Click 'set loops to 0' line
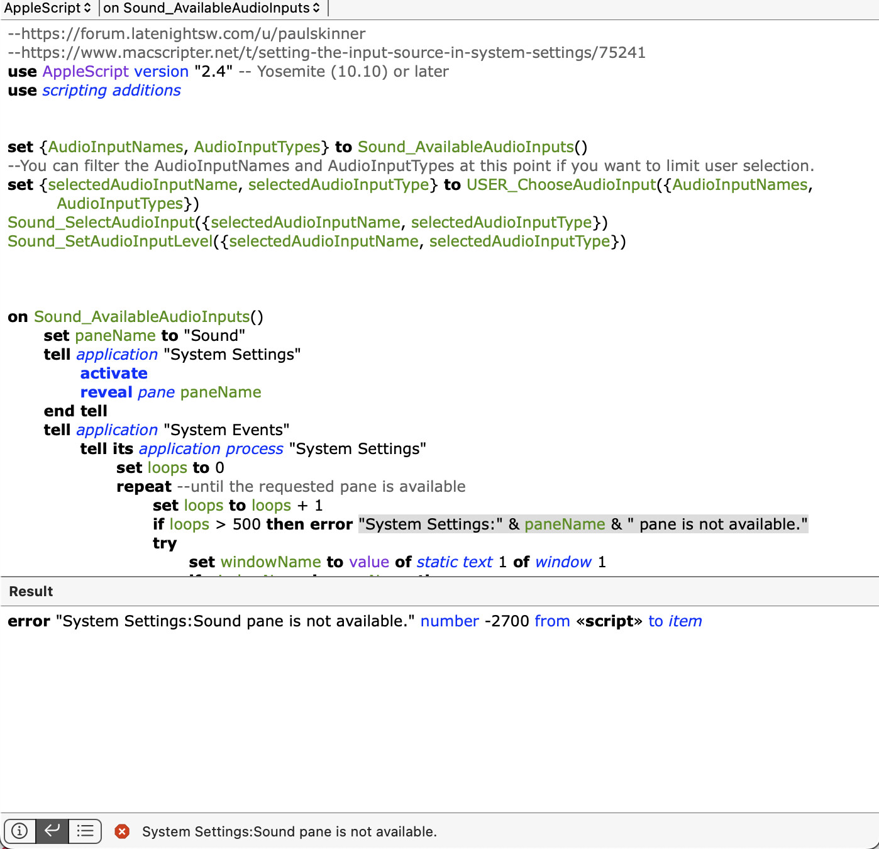Screen dimensions: 879x849 point(170,468)
